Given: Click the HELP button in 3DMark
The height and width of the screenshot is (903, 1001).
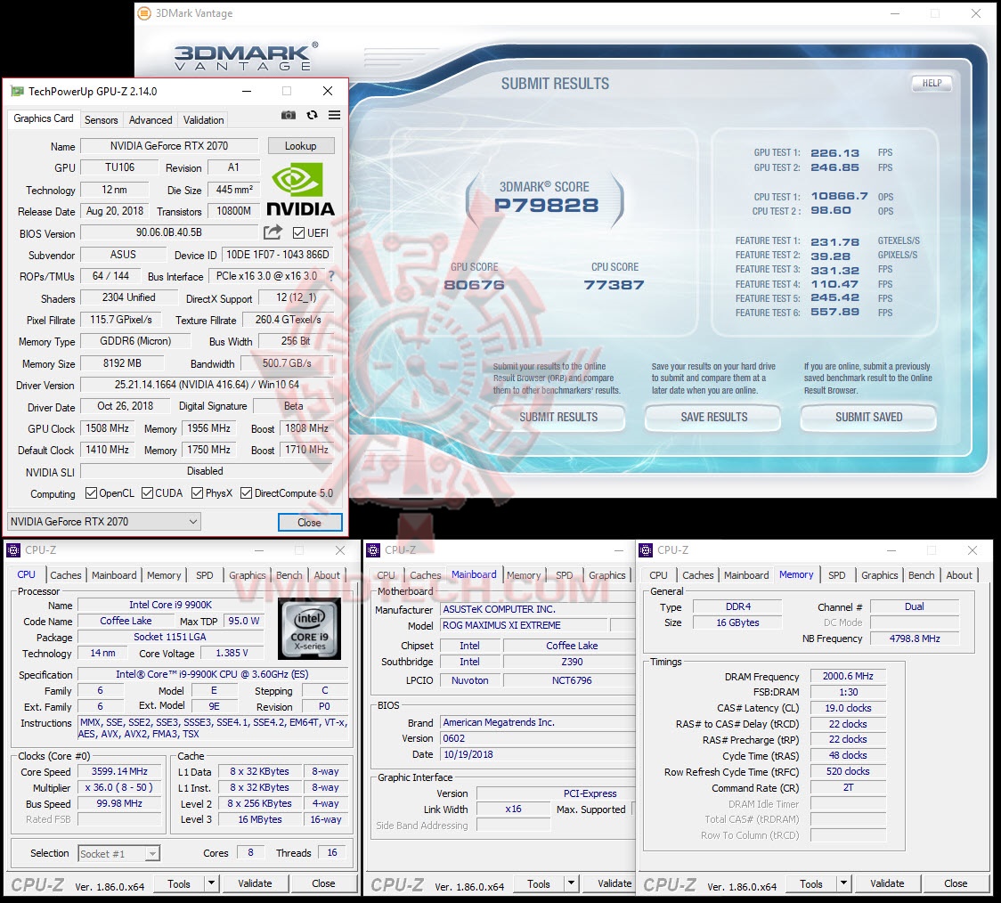Looking at the screenshot, I should [932, 83].
